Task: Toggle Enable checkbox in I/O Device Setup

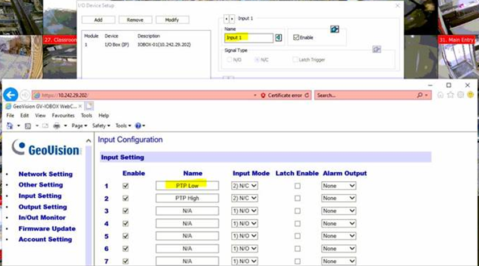Action: tap(296, 38)
